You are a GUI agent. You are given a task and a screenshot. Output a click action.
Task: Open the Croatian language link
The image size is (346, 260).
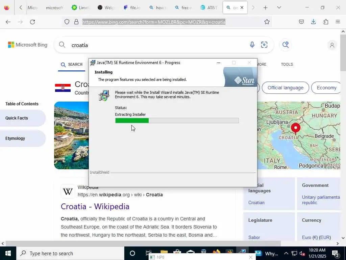point(256,202)
